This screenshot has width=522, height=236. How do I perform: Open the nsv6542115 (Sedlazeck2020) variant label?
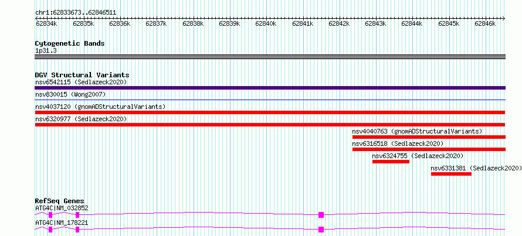click(x=81, y=82)
